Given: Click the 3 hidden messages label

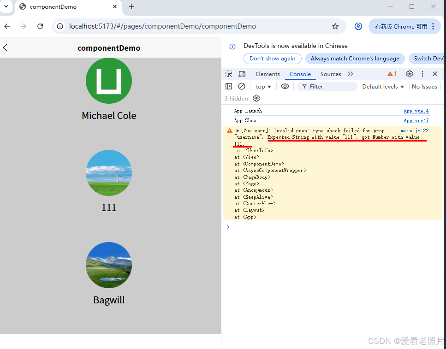Looking at the screenshot, I should point(236,98).
